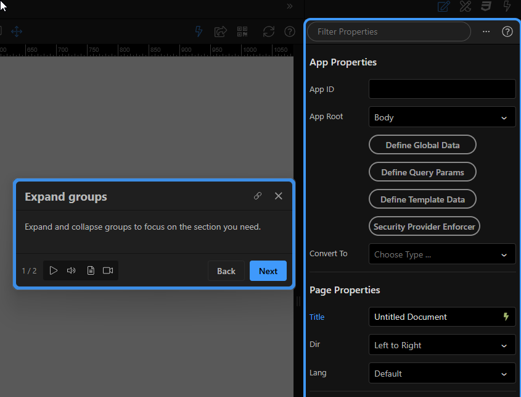Open the actions lightning icon top right
Screen dimensions: 521x397
(x=507, y=6)
